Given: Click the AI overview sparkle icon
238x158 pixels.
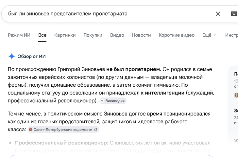Looking at the screenshot, I should [12, 56].
